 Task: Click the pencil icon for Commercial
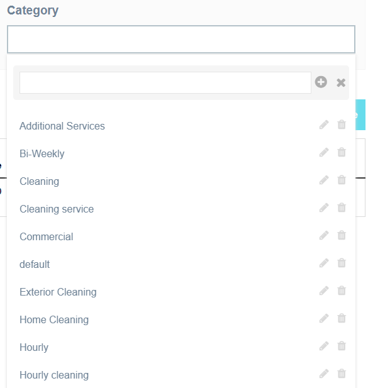pyautogui.click(x=324, y=236)
